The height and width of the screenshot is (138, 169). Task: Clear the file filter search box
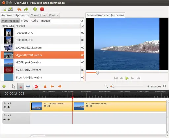(x=82, y=21)
